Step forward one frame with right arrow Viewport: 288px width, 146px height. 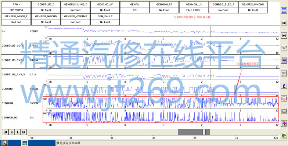point(18,132)
